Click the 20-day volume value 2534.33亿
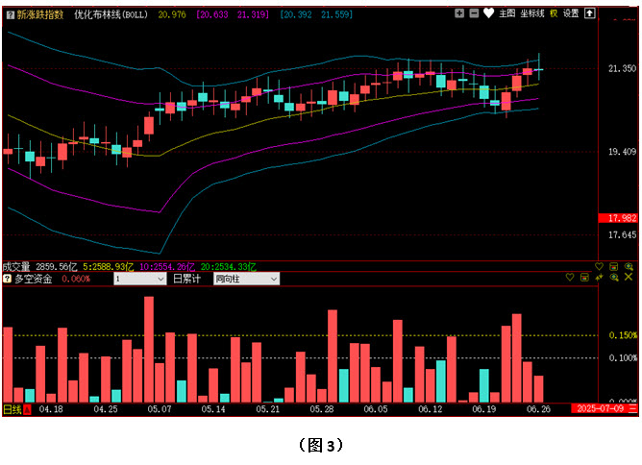Image resolution: width=642 pixels, height=465 pixels. 228,267
